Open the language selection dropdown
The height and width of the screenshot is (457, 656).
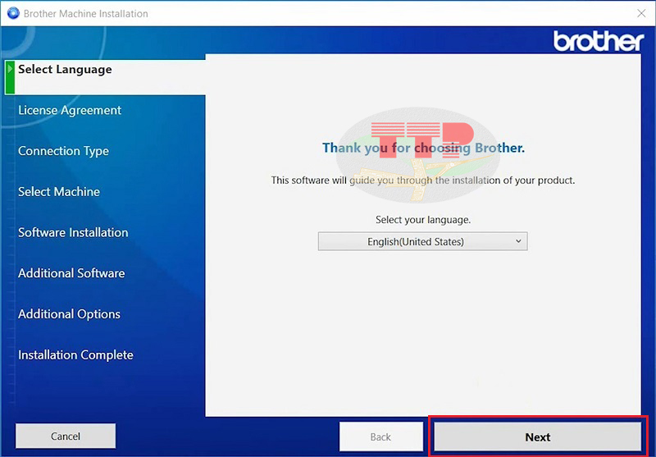(422, 241)
